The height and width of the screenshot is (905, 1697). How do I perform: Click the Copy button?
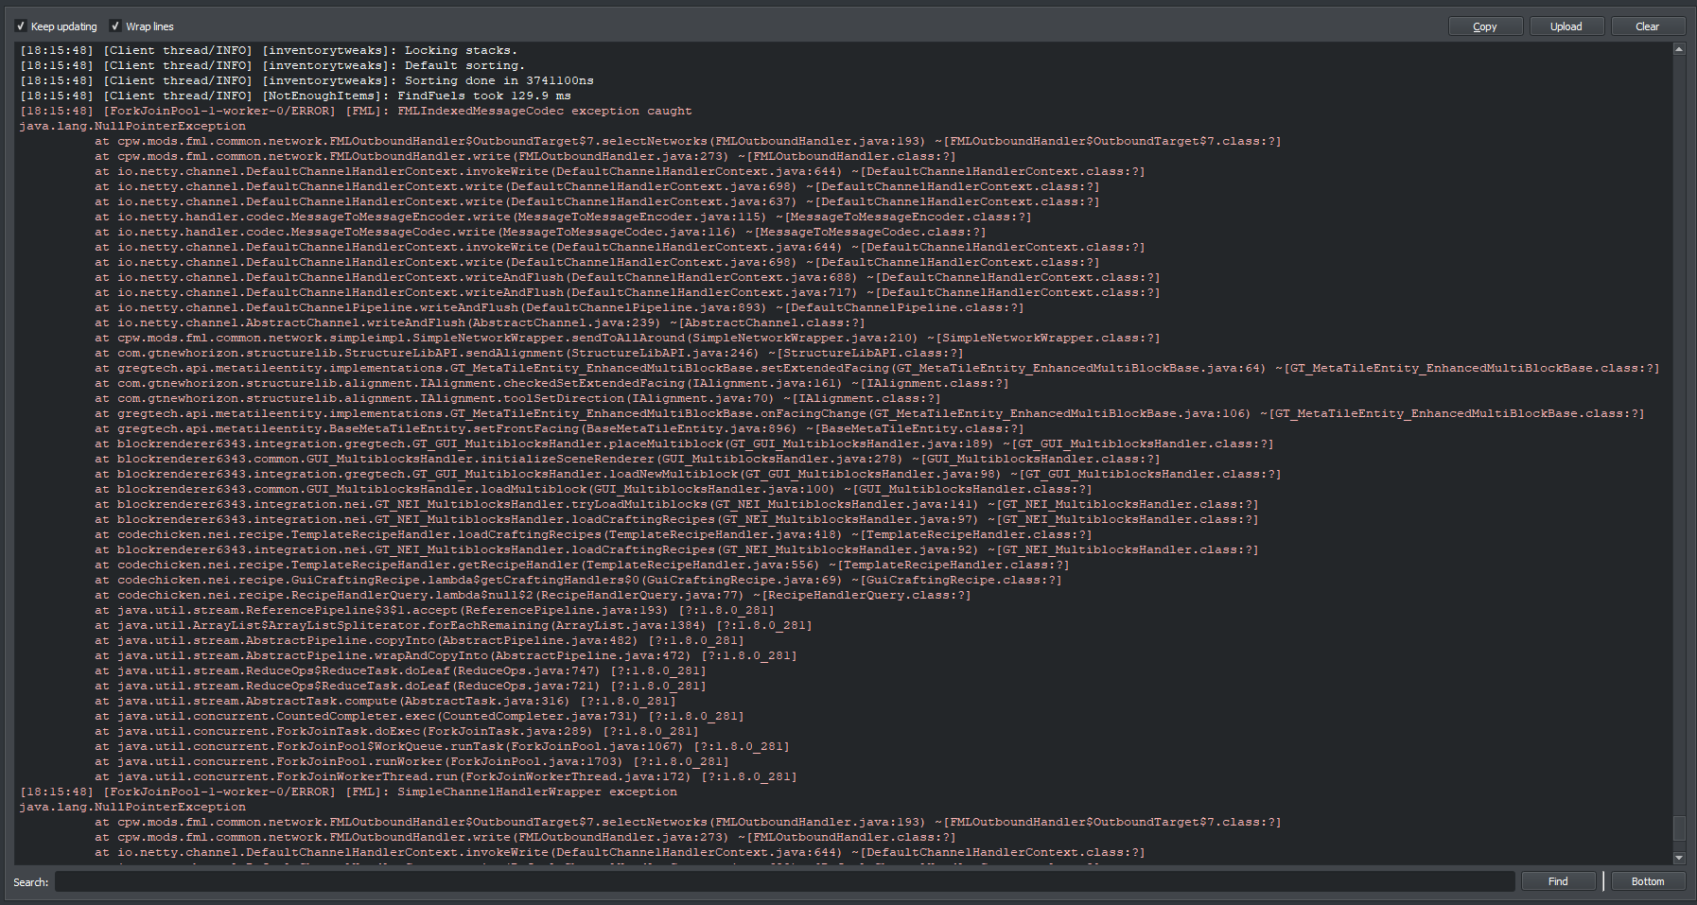[1484, 26]
